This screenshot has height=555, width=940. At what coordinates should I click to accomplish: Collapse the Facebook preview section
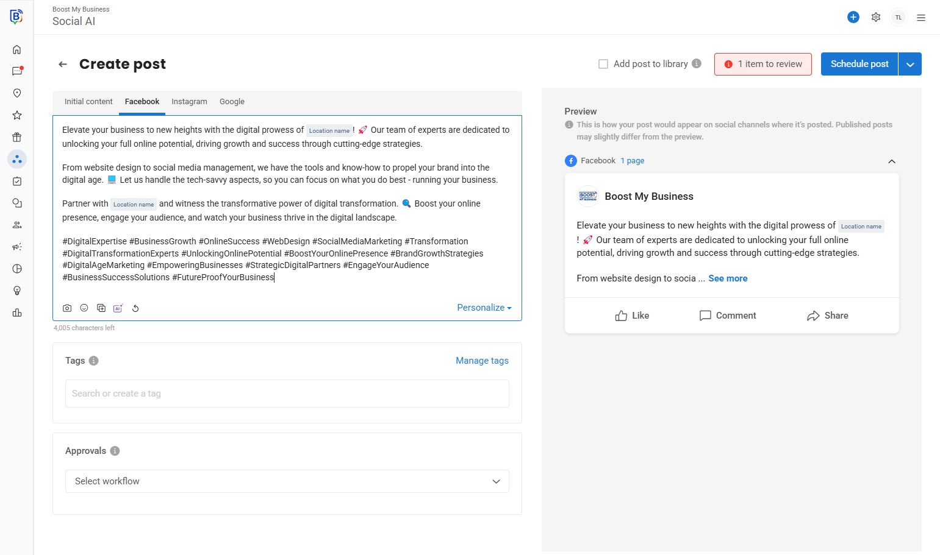(892, 161)
